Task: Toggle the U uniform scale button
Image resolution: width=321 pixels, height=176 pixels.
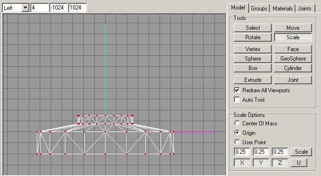Action: tap(299, 163)
